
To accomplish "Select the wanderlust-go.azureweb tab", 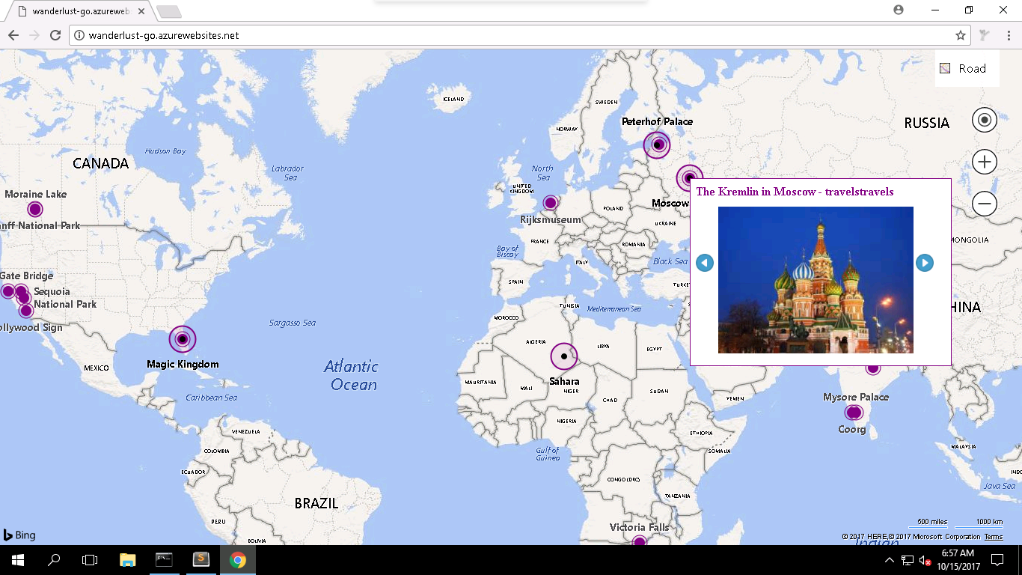I will tap(79, 11).
